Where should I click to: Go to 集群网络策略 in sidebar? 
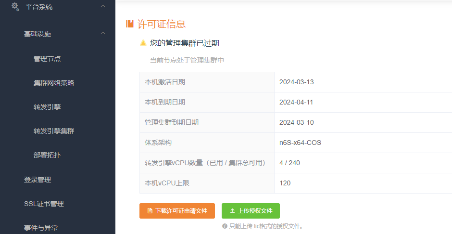[54, 83]
